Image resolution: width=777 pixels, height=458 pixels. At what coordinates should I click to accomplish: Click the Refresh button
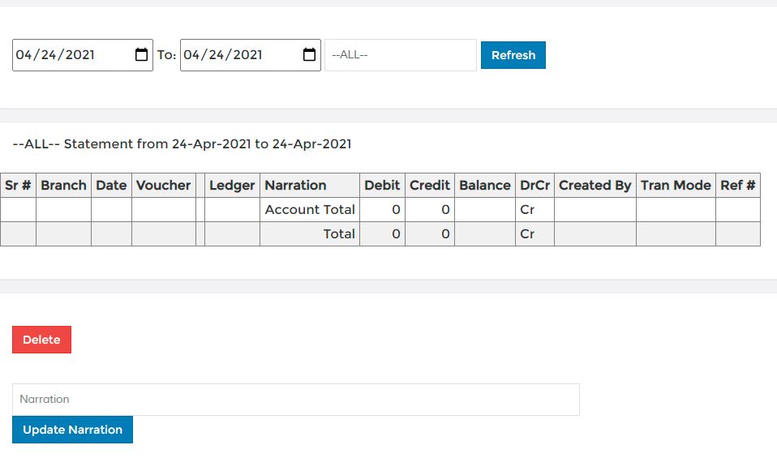513,55
